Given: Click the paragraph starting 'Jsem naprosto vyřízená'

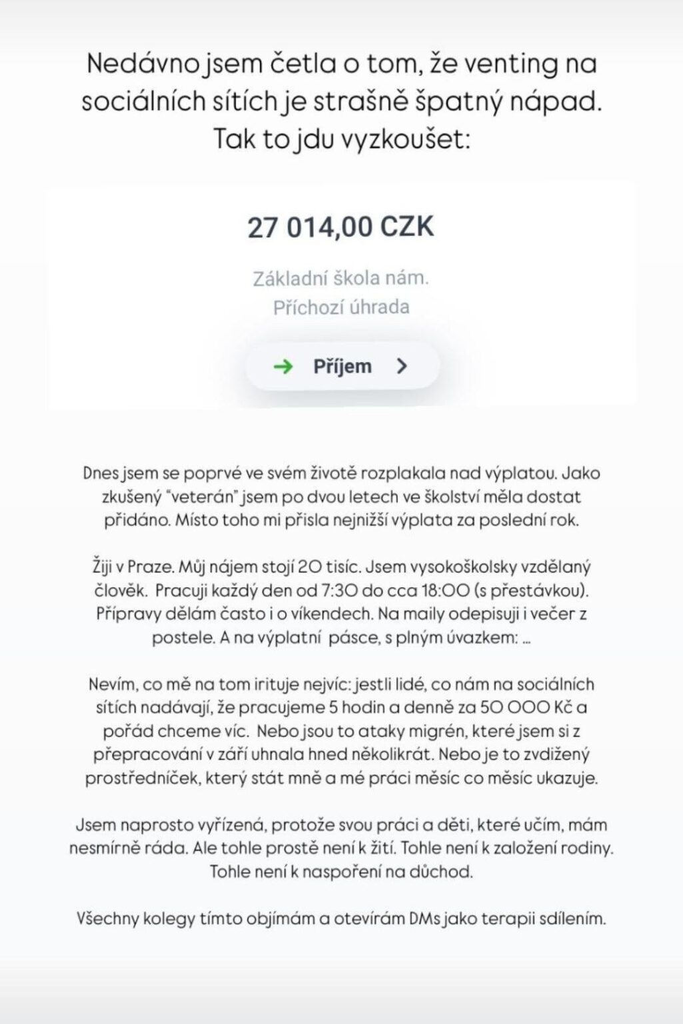Looking at the screenshot, I should click(341, 848).
